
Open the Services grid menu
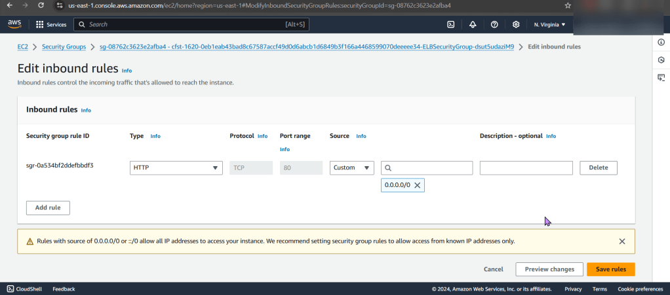pos(51,24)
